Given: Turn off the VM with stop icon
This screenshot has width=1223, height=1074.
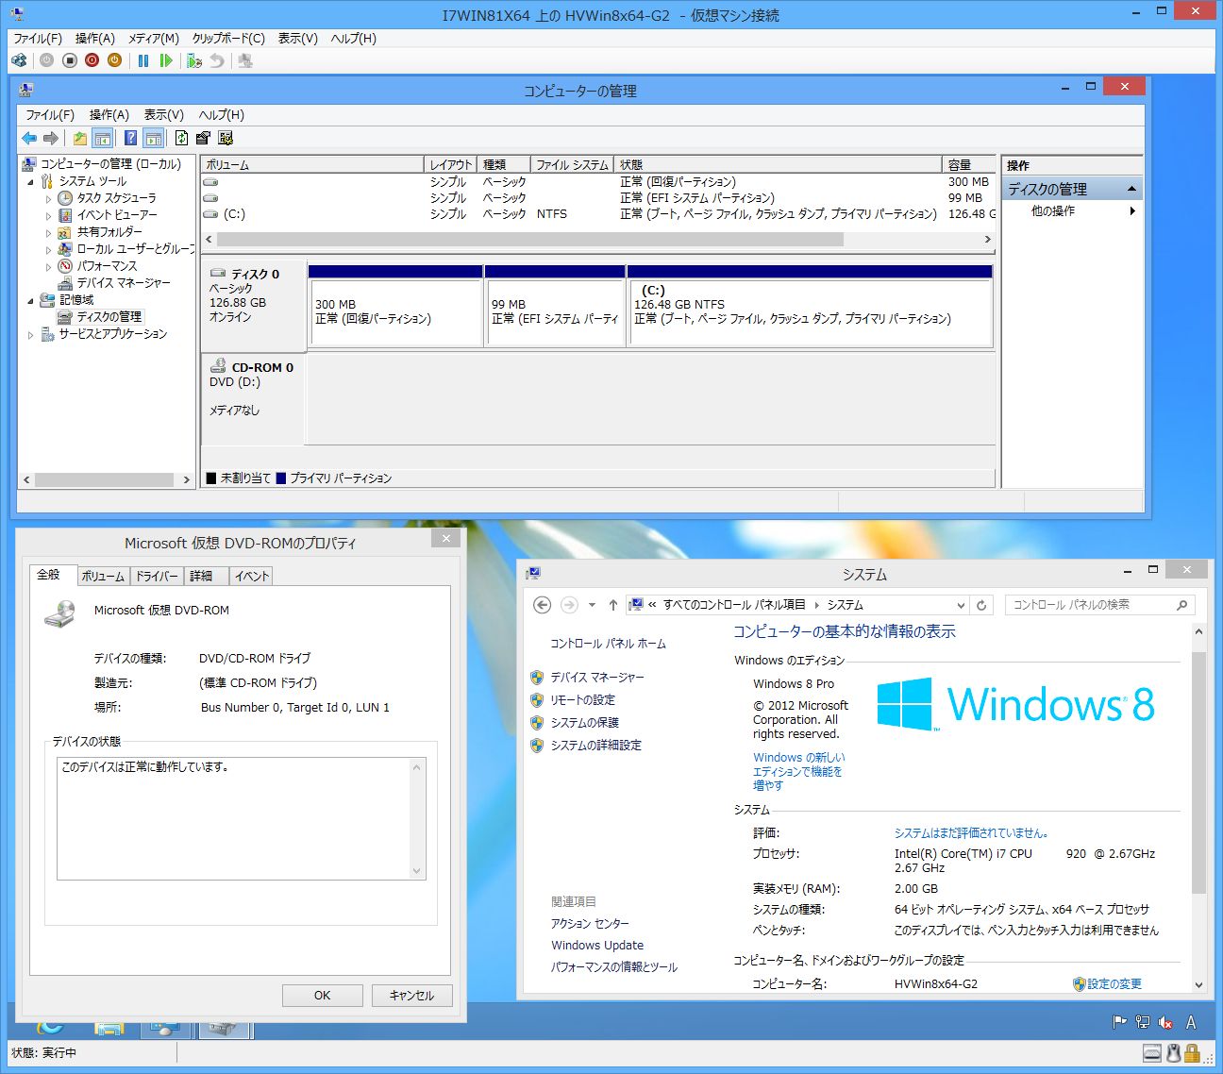Looking at the screenshot, I should pyautogui.click(x=69, y=60).
